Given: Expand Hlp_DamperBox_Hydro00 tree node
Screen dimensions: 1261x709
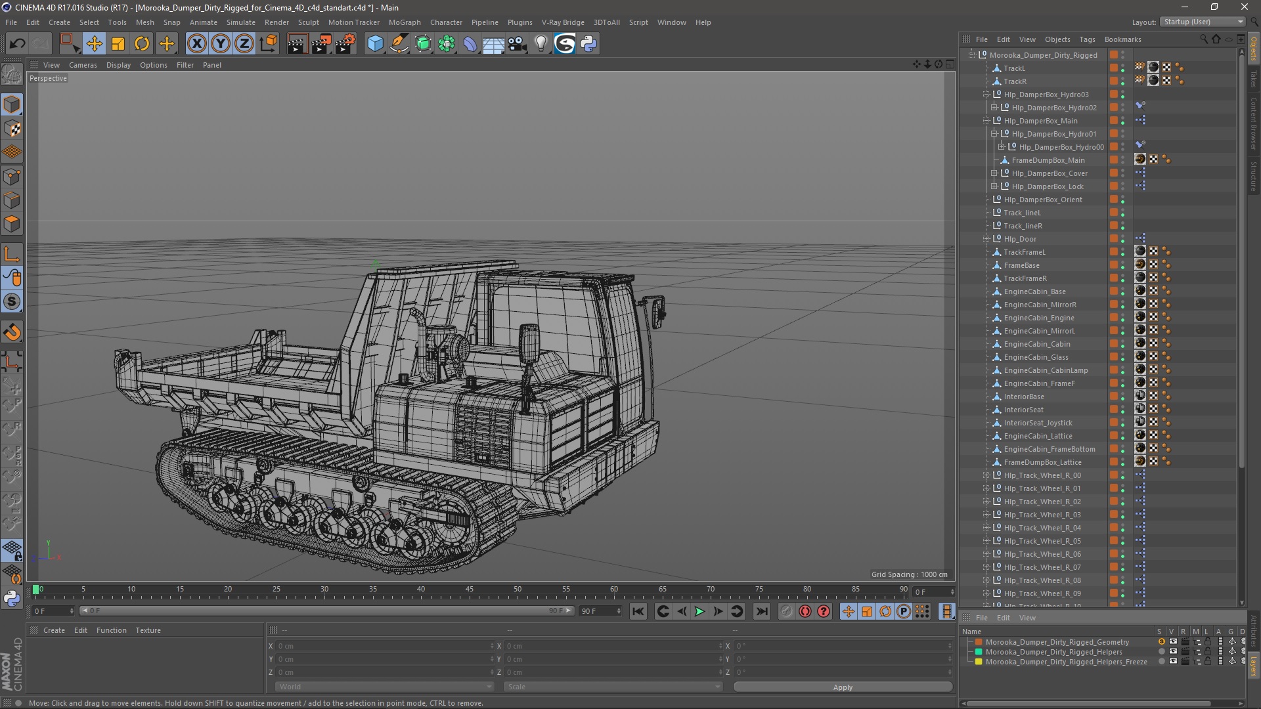Looking at the screenshot, I should 1002,147.
